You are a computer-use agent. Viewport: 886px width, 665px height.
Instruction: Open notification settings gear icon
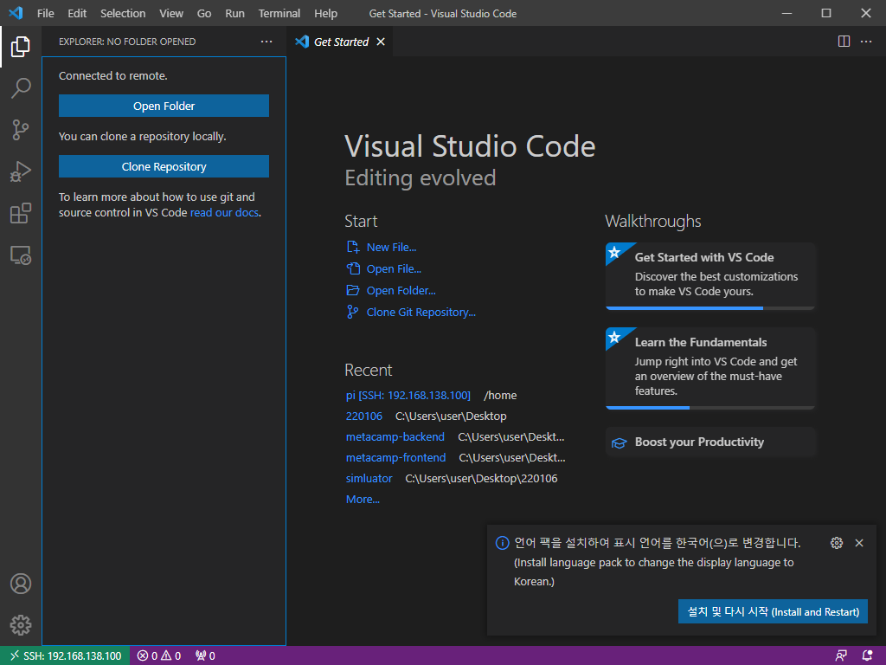(837, 543)
